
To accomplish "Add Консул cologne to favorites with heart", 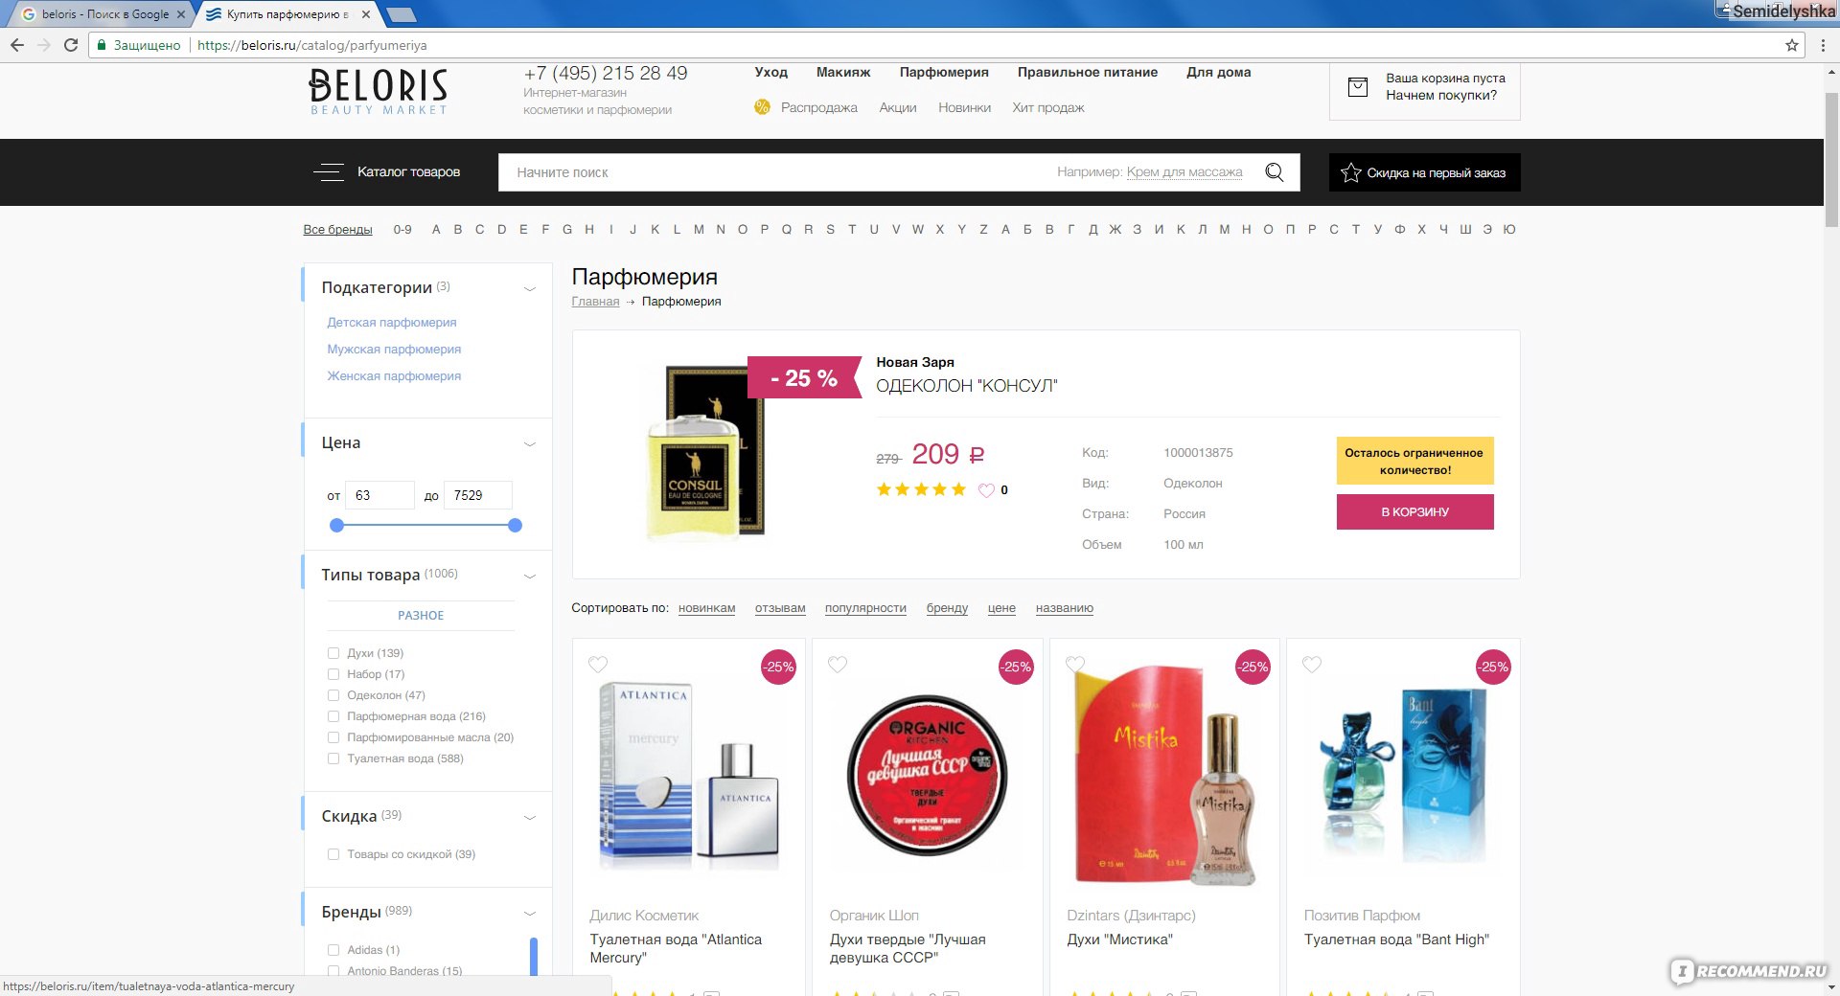I will (x=986, y=490).
